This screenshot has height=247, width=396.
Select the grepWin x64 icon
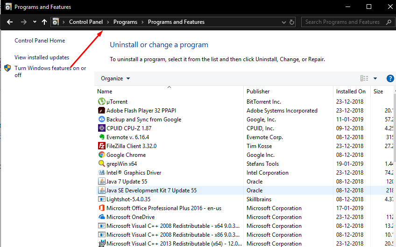tap(101, 163)
